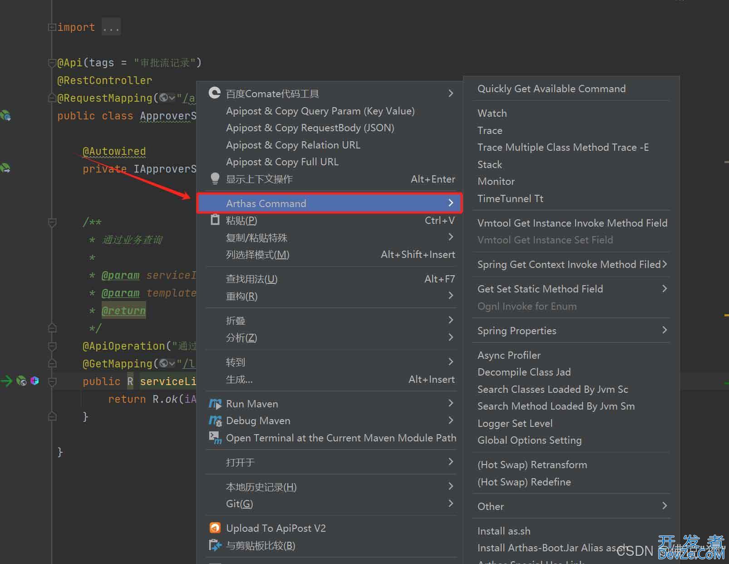Collapse the @Api annotation fold marker

(52, 63)
